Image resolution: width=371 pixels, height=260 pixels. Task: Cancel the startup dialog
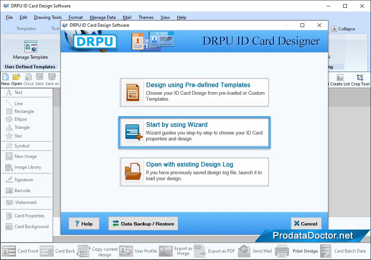click(x=306, y=224)
